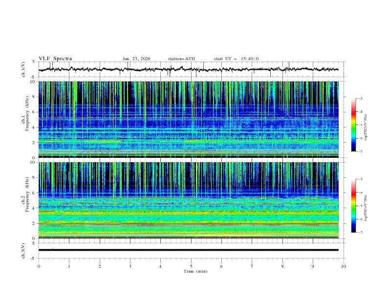Click the "ch.3(V)" axis label
The image size is (387, 299).
(x=23, y=250)
